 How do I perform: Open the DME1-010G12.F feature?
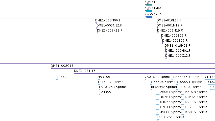tap(166, 58)
